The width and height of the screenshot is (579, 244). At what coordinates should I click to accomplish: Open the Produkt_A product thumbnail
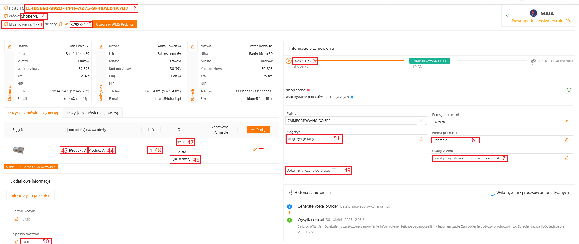coord(18,150)
